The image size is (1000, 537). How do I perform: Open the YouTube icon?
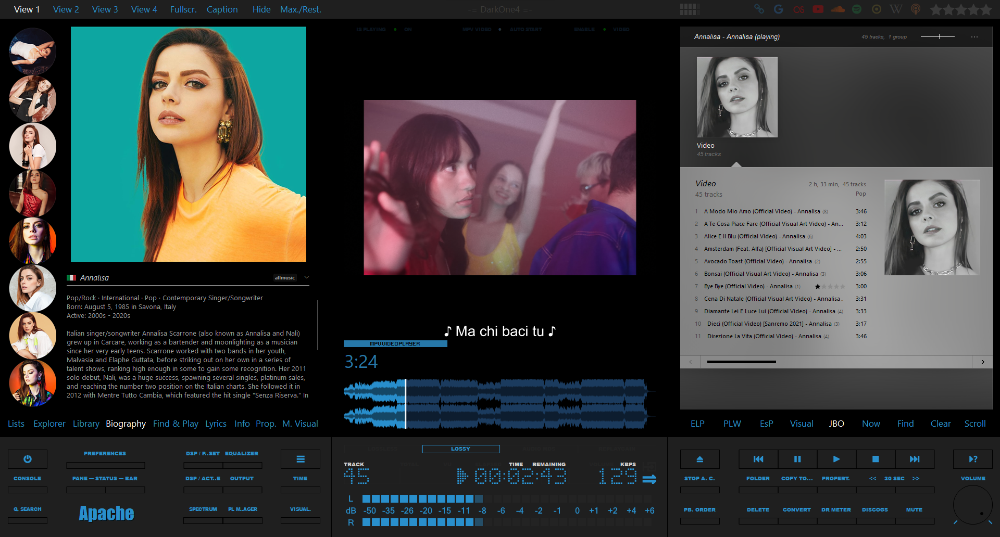tap(818, 9)
